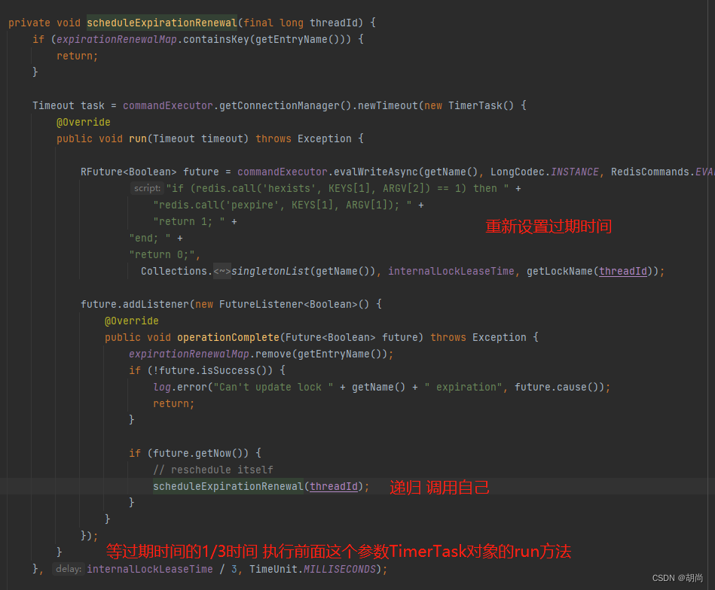Image resolution: width=715 pixels, height=590 pixels.
Task: Click getEntryName() in the containsKey condition
Action: (x=298, y=40)
